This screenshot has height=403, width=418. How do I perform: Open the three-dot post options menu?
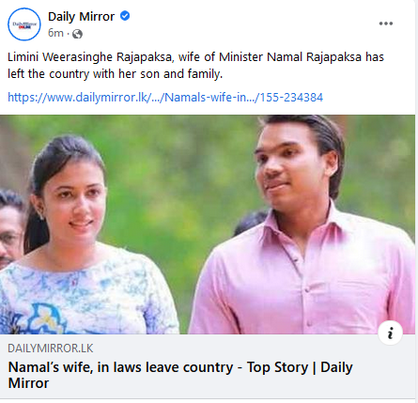coord(386,23)
